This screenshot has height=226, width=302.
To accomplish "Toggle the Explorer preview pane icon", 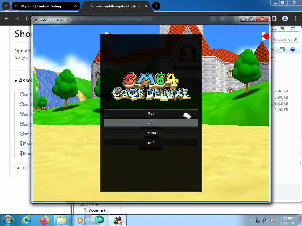I will tap(282, 49).
